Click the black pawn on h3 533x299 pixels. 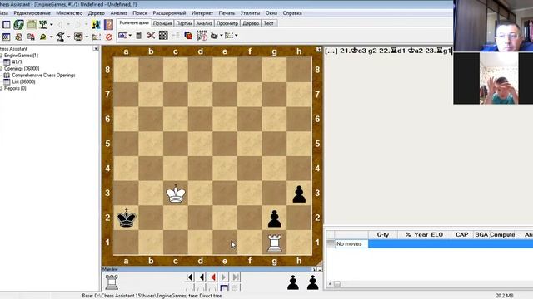click(299, 194)
